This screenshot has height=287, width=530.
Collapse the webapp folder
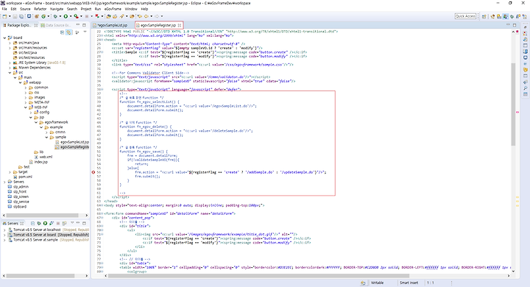pyautogui.click(x=21, y=82)
